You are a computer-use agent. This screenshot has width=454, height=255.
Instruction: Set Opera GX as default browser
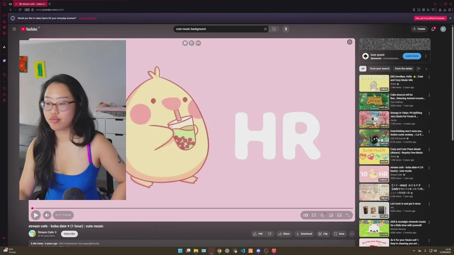pyautogui.click(x=430, y=18)
